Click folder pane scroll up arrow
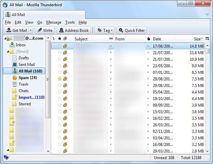 click(x=48, y=38)
